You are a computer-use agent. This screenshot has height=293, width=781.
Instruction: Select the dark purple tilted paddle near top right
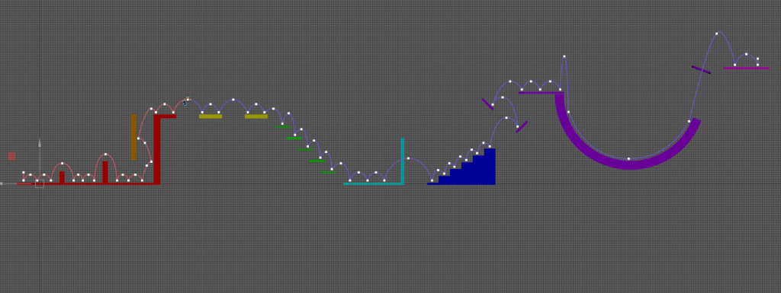pos(701,69)
